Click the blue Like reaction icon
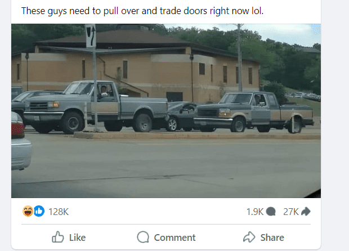The image size is (349, 251). (x=39, y=211)
